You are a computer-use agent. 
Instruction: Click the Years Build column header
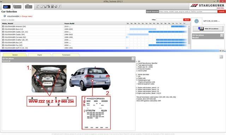tap(69, 24)
